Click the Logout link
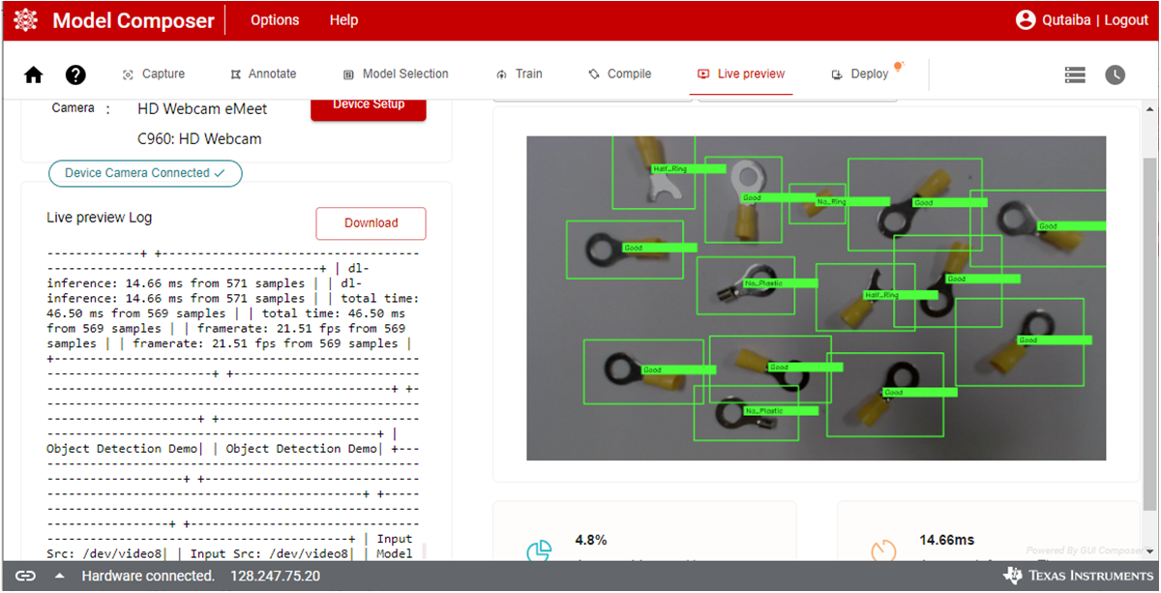The height and width of the screenshot is (593, 1161). 1126,20
